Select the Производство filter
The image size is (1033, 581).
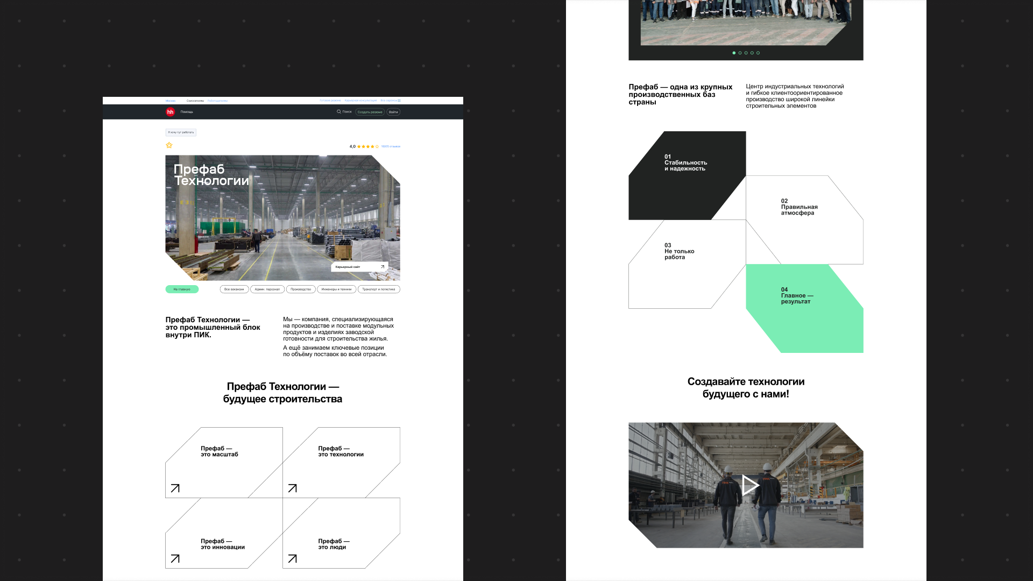[x=301, y=289]
